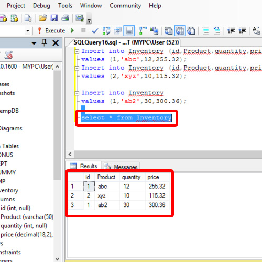Toggle the Results to Text button
Image resolution: width=262 pixels, height=262 pixels.
(x=168, y=31)
